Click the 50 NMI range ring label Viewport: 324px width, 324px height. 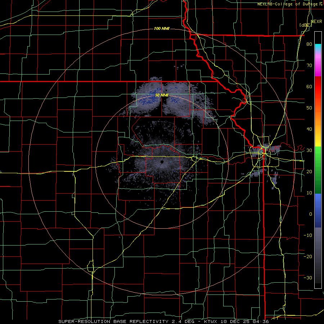162,95
